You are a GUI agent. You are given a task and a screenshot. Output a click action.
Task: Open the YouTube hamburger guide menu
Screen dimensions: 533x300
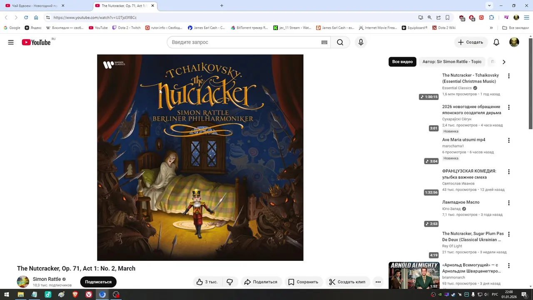pos(11,42)
